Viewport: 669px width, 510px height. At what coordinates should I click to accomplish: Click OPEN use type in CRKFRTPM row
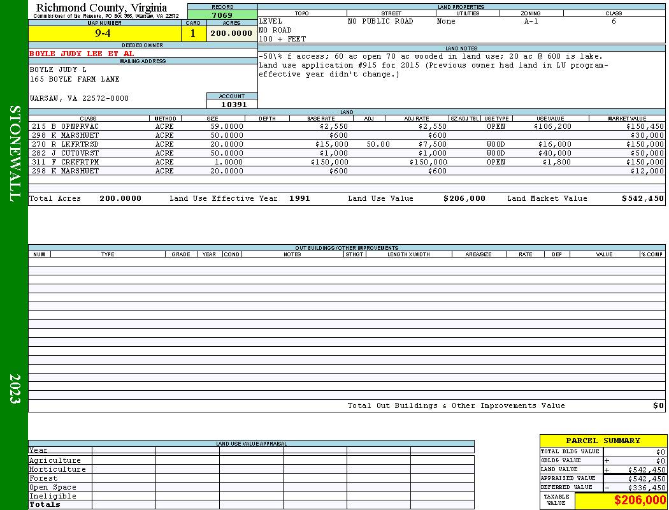(x=496, y=162)
